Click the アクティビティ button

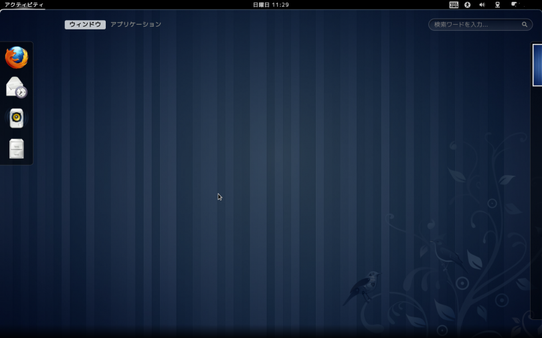point(23,5)
